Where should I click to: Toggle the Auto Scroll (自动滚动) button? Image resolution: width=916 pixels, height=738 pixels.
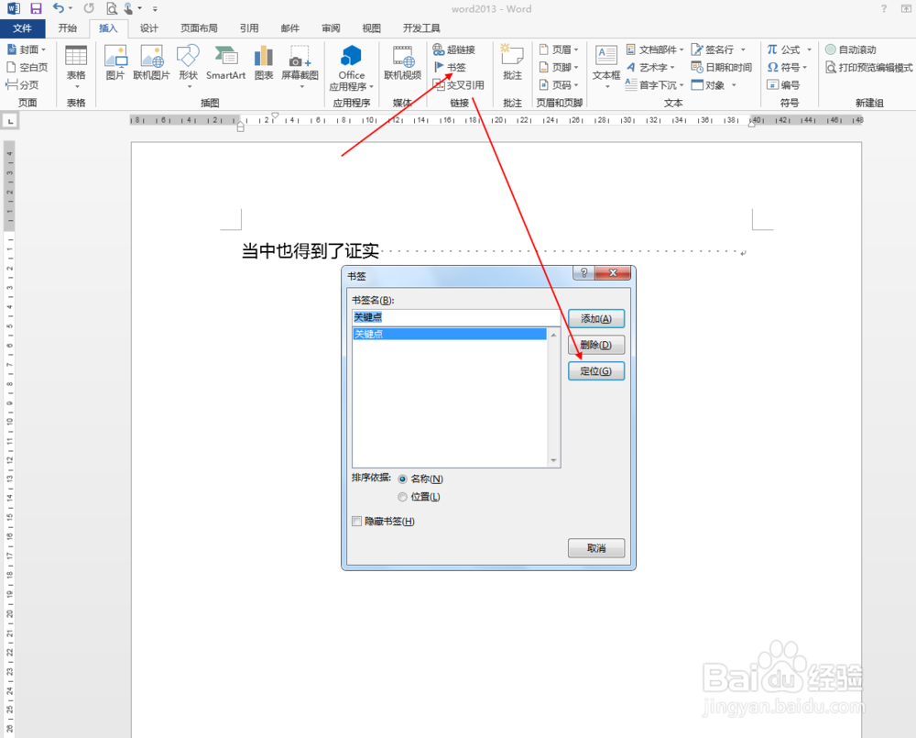pos(851,50)
